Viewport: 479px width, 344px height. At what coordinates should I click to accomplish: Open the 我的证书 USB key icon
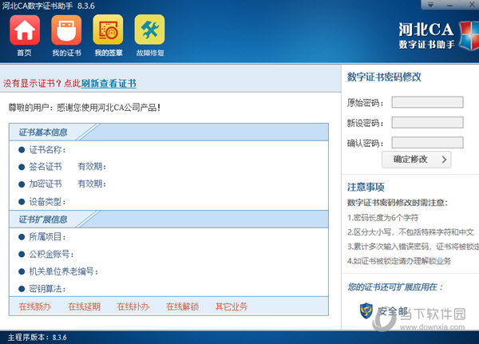(x=66, y=30)
